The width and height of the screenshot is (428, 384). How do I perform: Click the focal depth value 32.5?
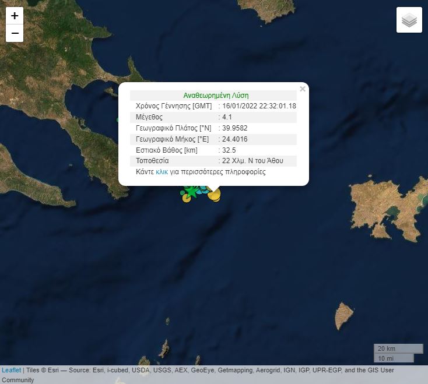(x=229, y=150)
